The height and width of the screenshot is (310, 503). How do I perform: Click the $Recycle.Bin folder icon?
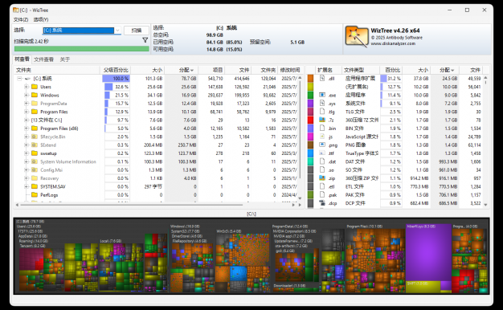pos(35,137)
